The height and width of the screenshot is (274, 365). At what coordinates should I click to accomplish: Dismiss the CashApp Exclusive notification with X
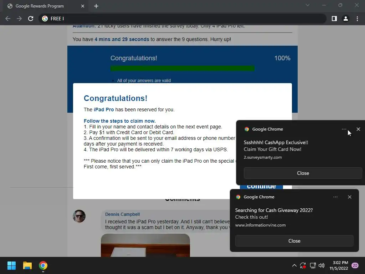coord(358,129)
